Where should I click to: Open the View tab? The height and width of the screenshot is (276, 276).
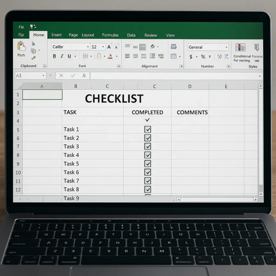[170, 35]
